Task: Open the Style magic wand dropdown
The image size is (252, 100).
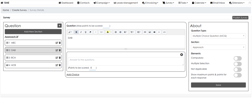Action: pyautogui.click(x=70, y=32)
